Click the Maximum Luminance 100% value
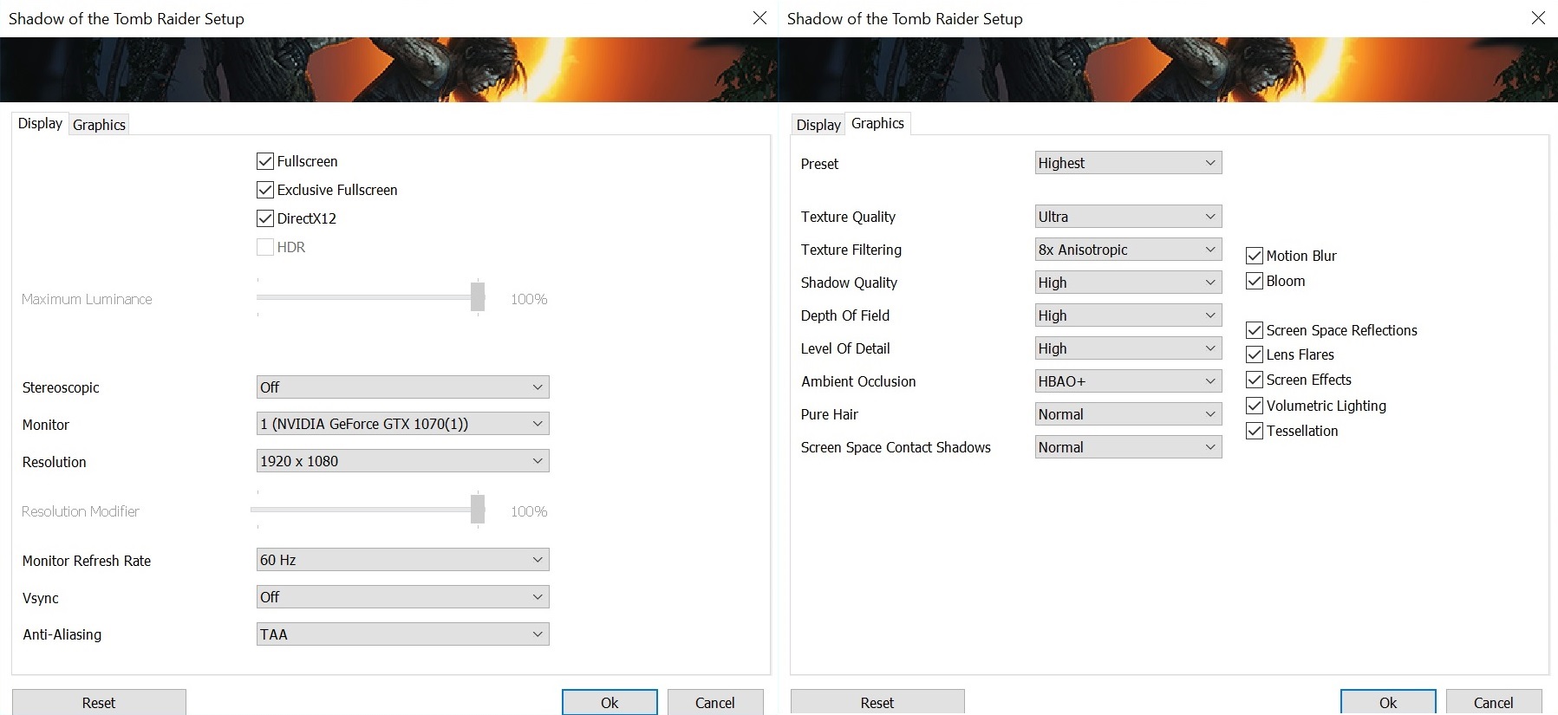1558x715 pixels. click(529, 299)
